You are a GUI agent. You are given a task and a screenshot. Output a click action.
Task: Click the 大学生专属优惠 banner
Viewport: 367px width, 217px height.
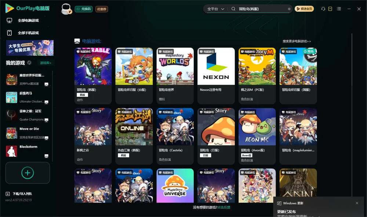[x=30, y=48]
